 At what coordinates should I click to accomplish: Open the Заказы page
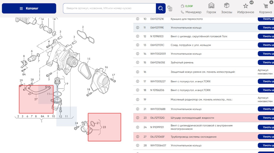tap(227, 9)
